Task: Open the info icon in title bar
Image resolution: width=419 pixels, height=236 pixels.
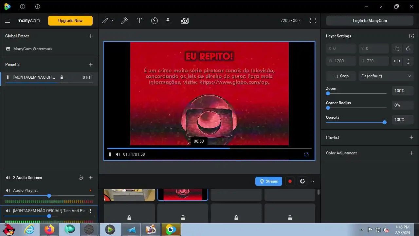Action: click(38, 7)
